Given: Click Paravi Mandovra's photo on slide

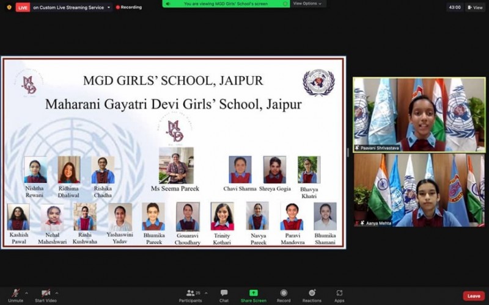Looking at the screenshot, I should 292,217.
